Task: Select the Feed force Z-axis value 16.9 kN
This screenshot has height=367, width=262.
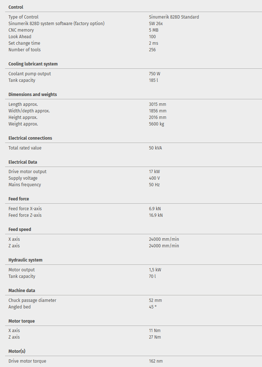Action: coord(156,215)
